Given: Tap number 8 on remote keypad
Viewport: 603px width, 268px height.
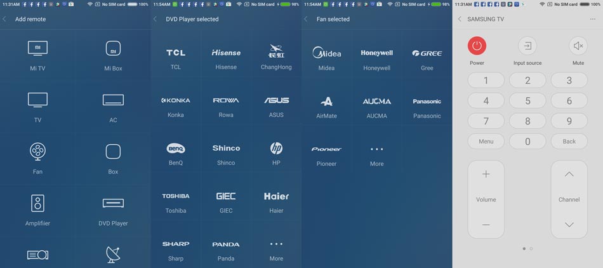Looking at the screenshot, I should [x=527, y=121].
